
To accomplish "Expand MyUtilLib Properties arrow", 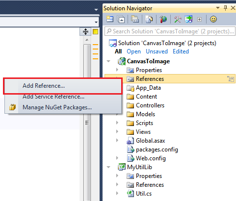I will click(117, 176).
